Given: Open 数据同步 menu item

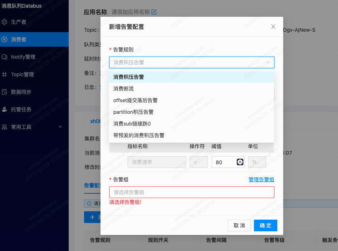Looking at the screenshot, I should coord(34,92).
